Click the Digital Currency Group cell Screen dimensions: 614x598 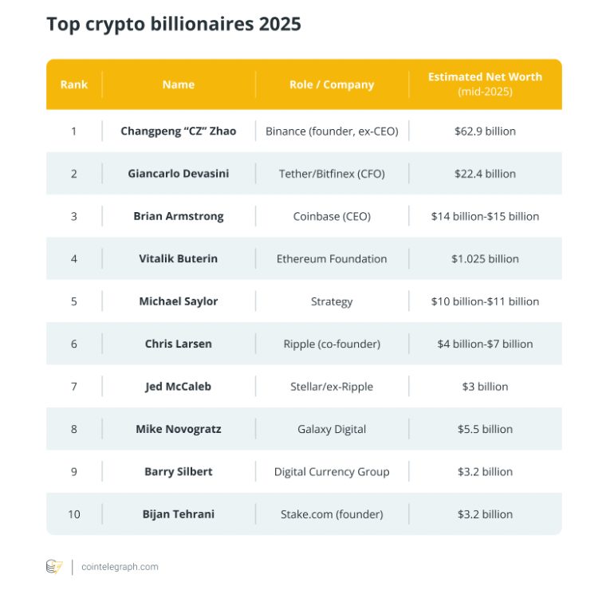(x=332, y=471)
